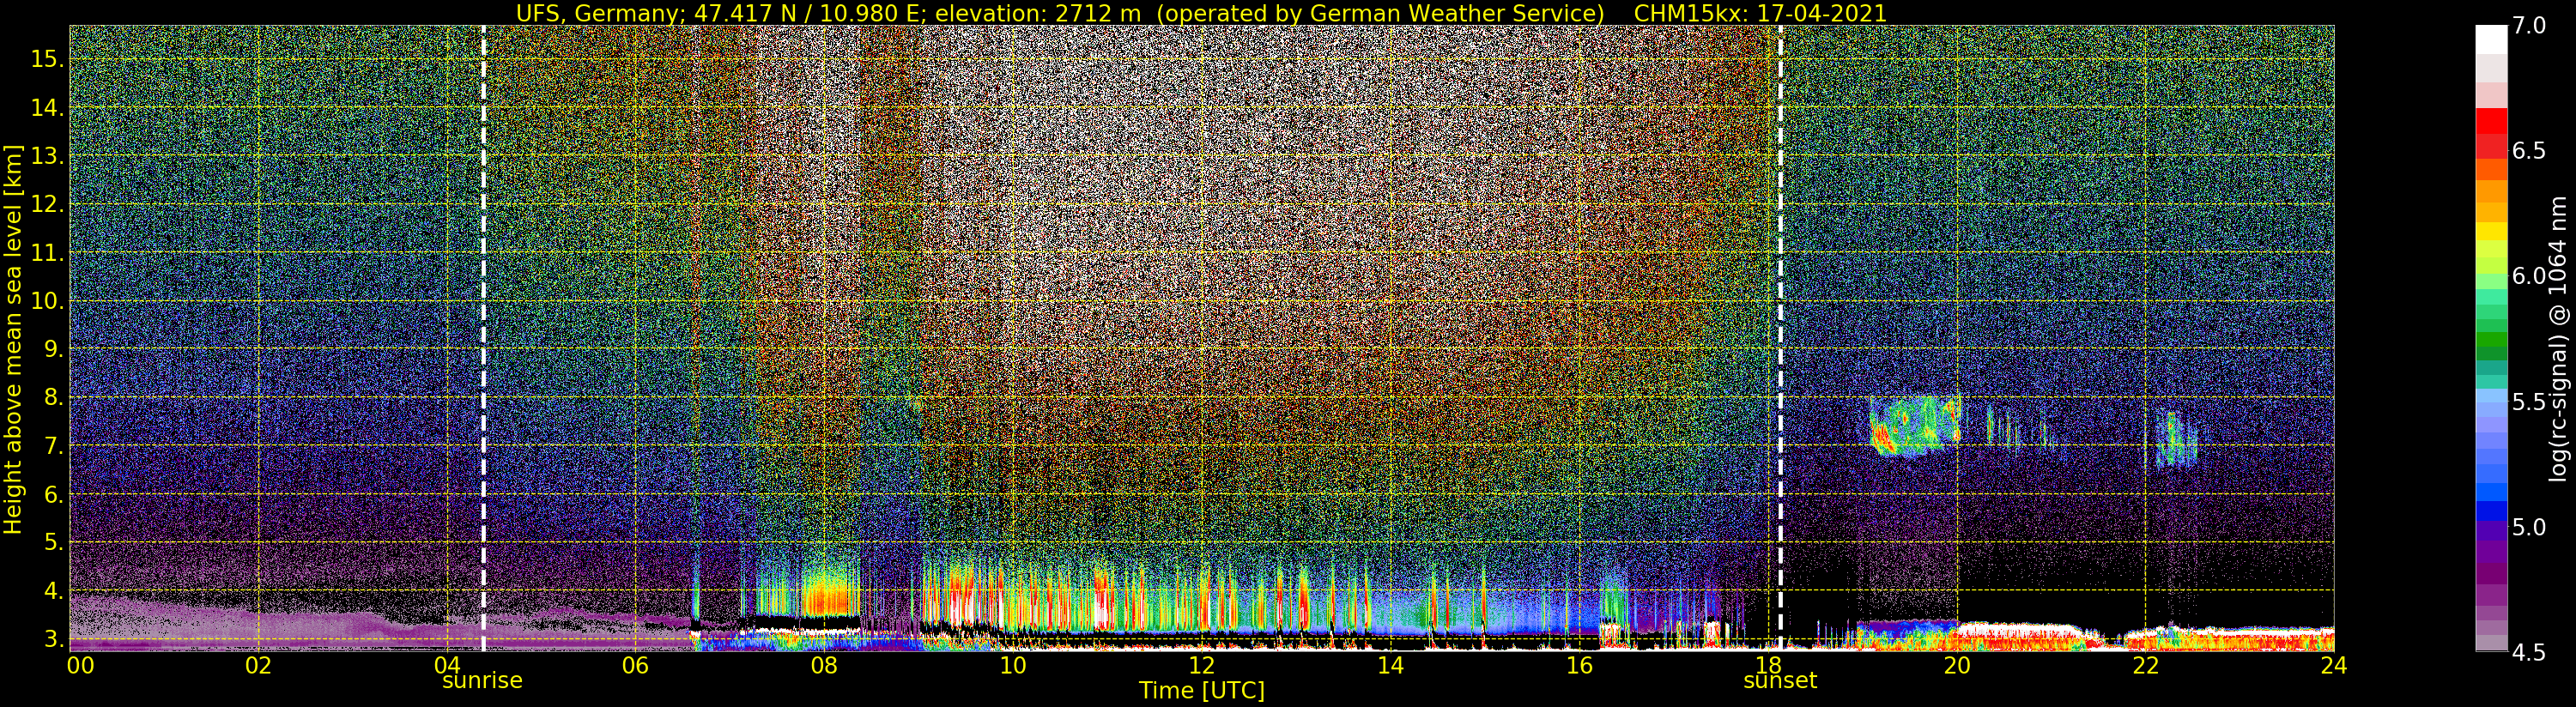The image size is (2576, 707).
Task: Click the height tick label '15.'
Action: click(x=47, y=59)
